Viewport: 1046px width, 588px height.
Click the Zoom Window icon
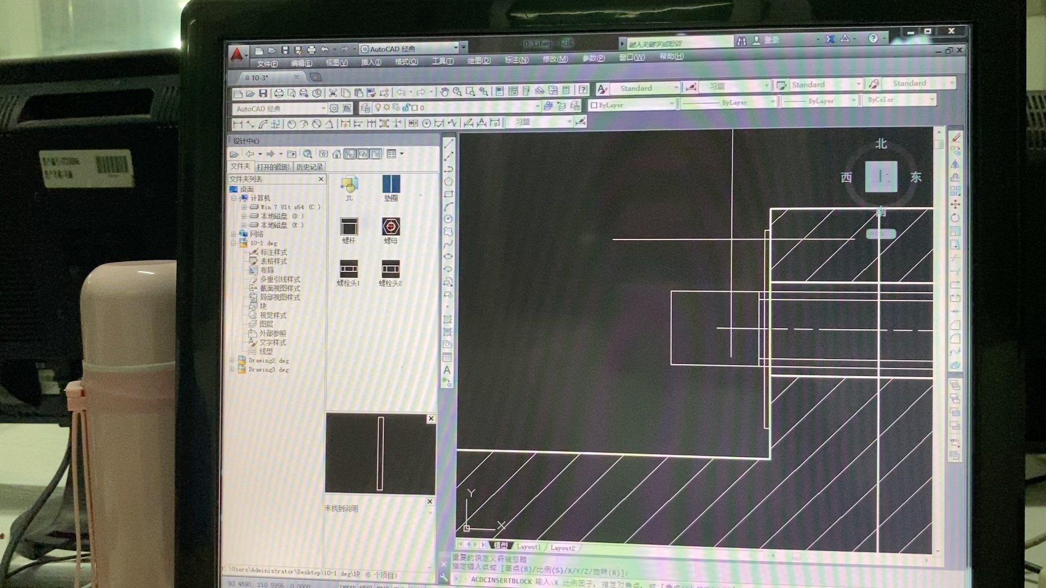[x=470, y=91]
